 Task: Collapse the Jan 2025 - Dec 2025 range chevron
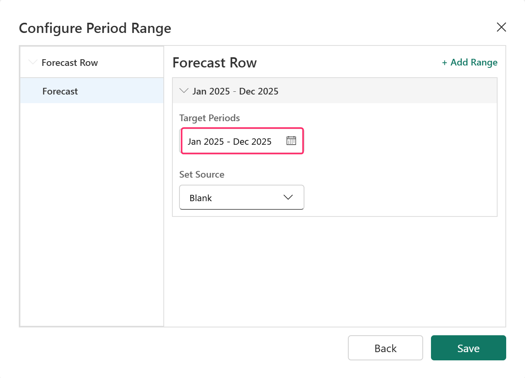coord(183,91)
